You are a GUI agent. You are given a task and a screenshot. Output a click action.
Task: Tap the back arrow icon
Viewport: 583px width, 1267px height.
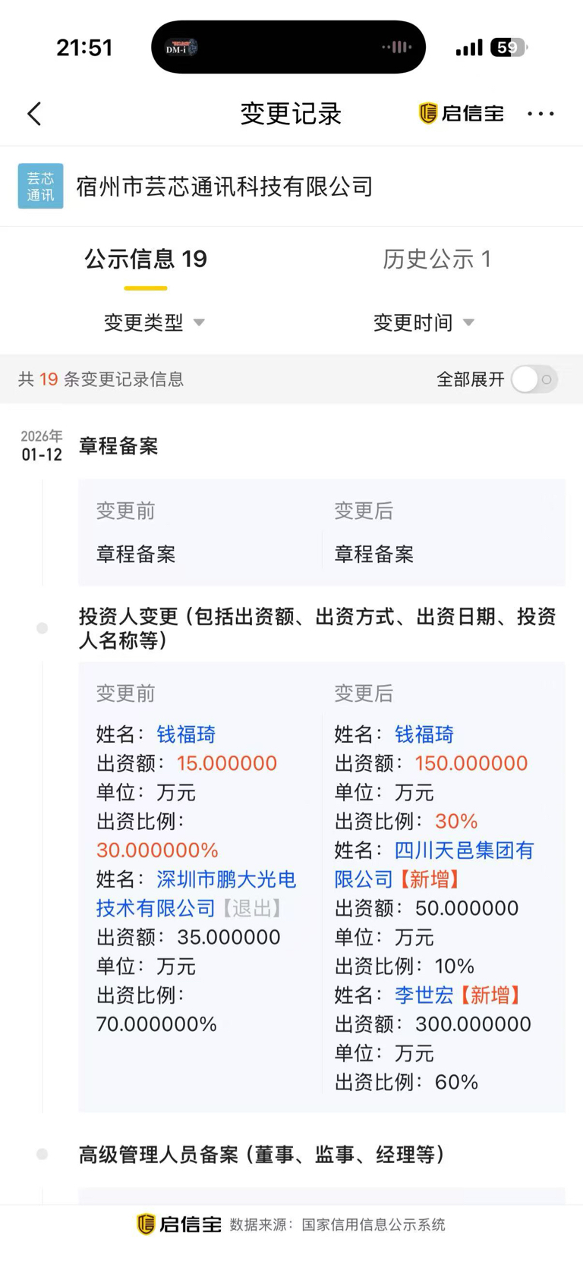tap(34, 114)
